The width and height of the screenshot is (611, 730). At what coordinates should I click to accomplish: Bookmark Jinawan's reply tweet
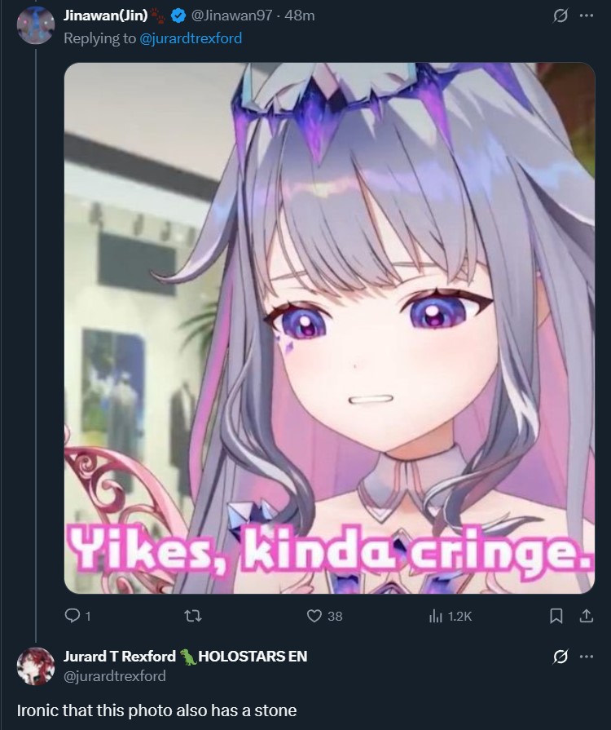[x=556, y=616]
